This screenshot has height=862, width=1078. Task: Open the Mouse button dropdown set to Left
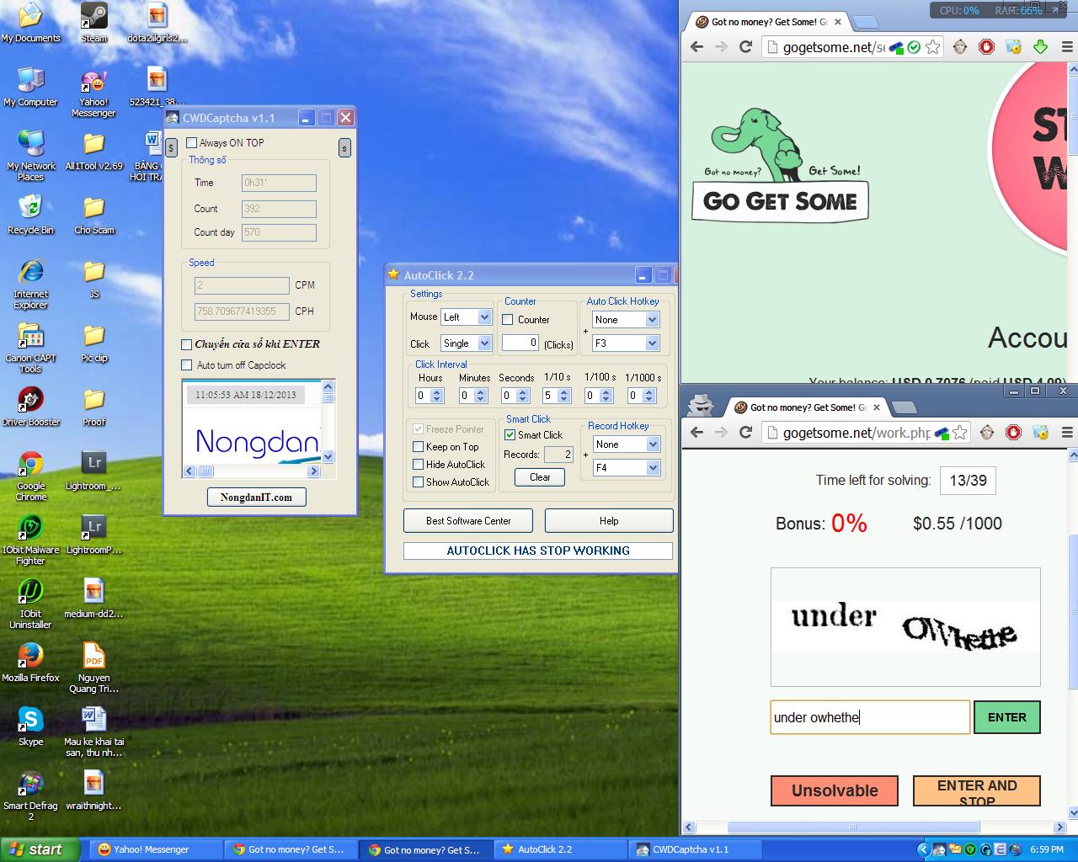click(484, 317)
